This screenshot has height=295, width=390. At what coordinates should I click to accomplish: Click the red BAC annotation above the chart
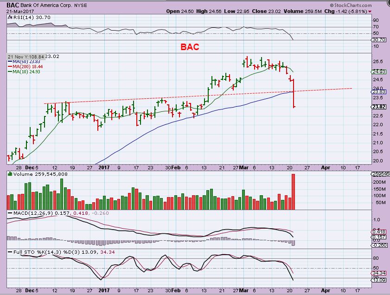click(190, 47)
